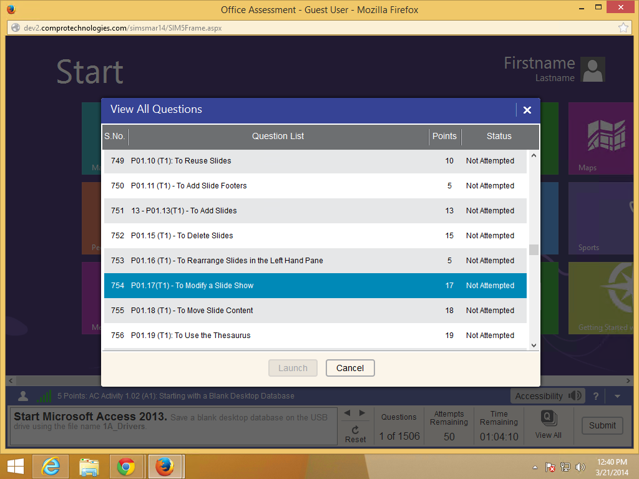The width and height of the screenshot is (639, 479).
Task: Open Windows Start button
Action: point(16,467)
